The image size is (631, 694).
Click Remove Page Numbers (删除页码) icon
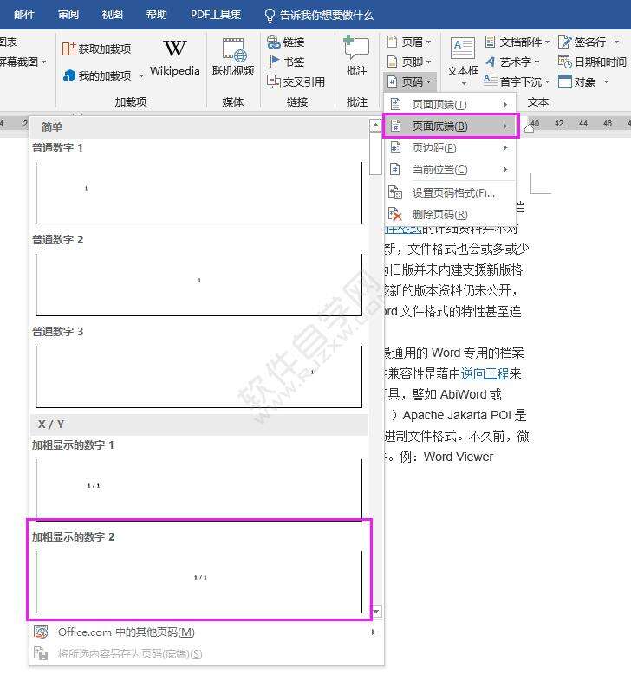[x=395, y=214]
